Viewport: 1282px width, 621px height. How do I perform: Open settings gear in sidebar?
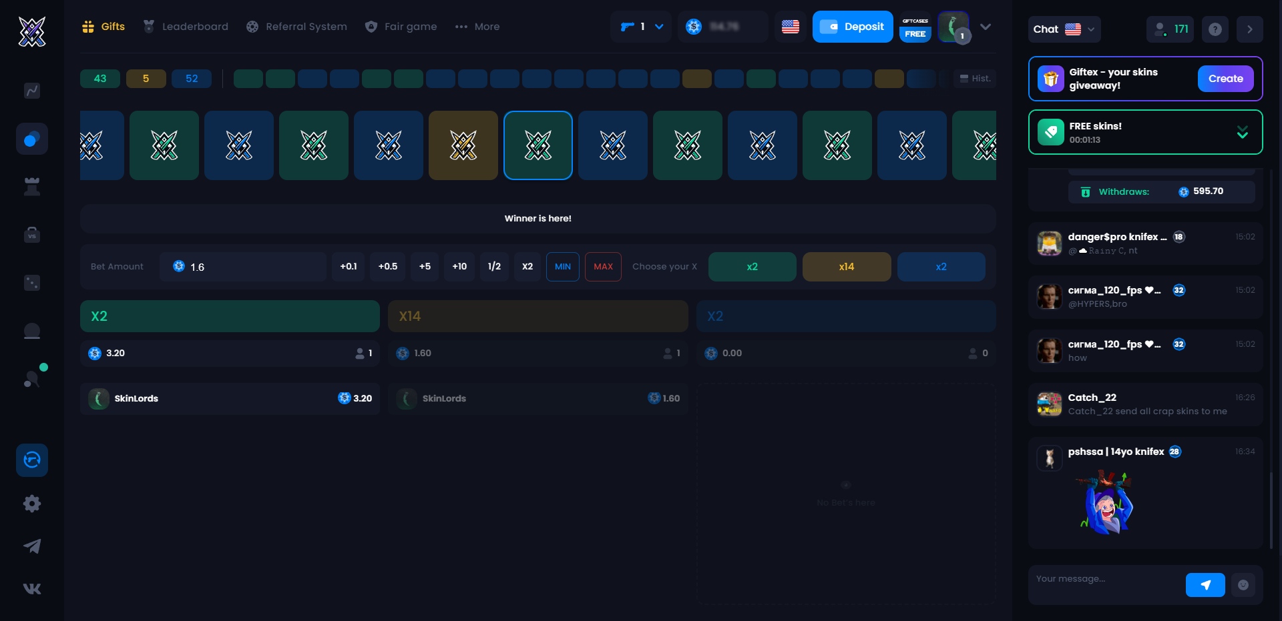(x=32, y=504)
